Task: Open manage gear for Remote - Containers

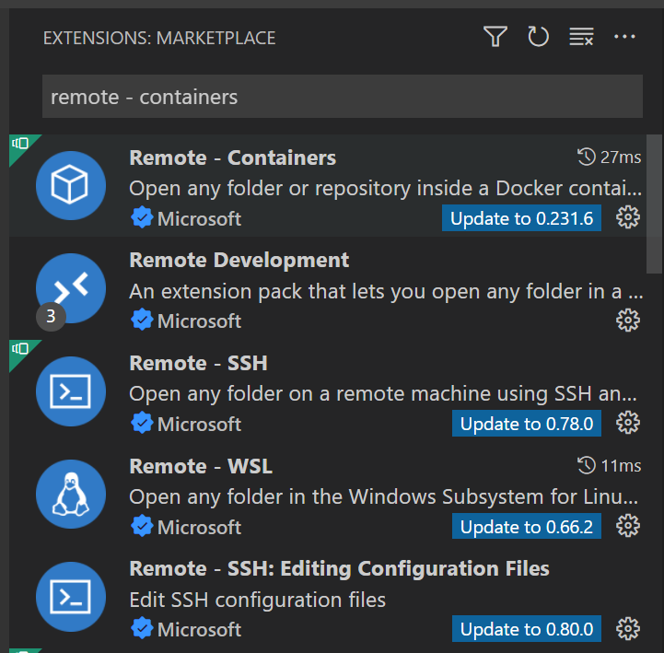Action: coord(627,217)
